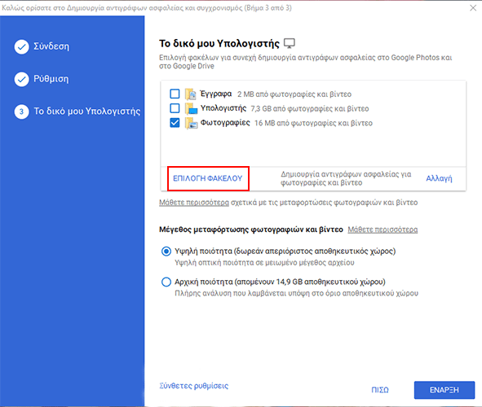Click the monitor icon beside the heading

(290, 43)
